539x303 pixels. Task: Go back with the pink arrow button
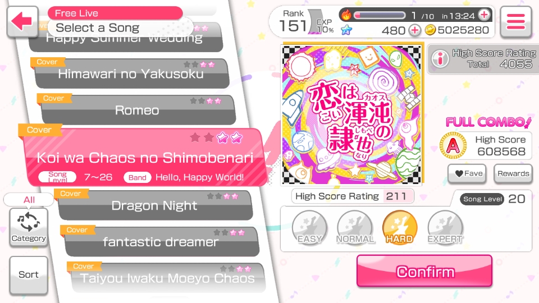click(22, 21)
